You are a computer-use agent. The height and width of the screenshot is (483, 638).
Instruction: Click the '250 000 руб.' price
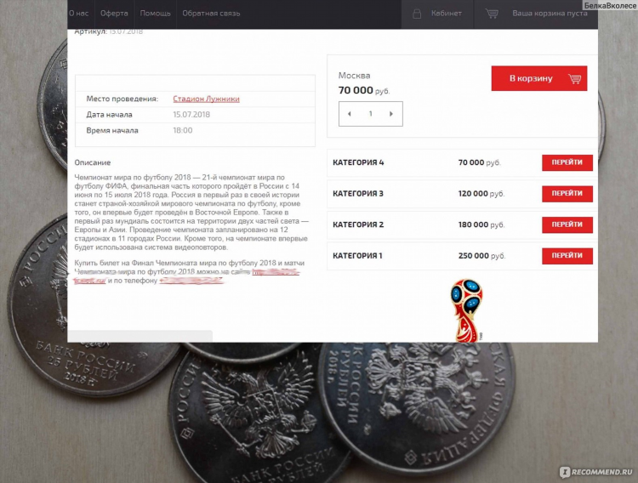point(481,256)
